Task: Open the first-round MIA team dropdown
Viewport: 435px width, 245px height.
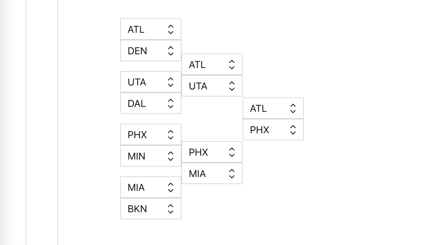Action: pyautogui.click(x=151, y=187)
